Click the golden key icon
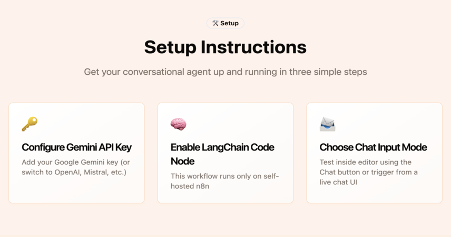 (30, 124)
